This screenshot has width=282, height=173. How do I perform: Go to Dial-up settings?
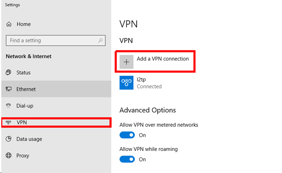click(25, 106)
